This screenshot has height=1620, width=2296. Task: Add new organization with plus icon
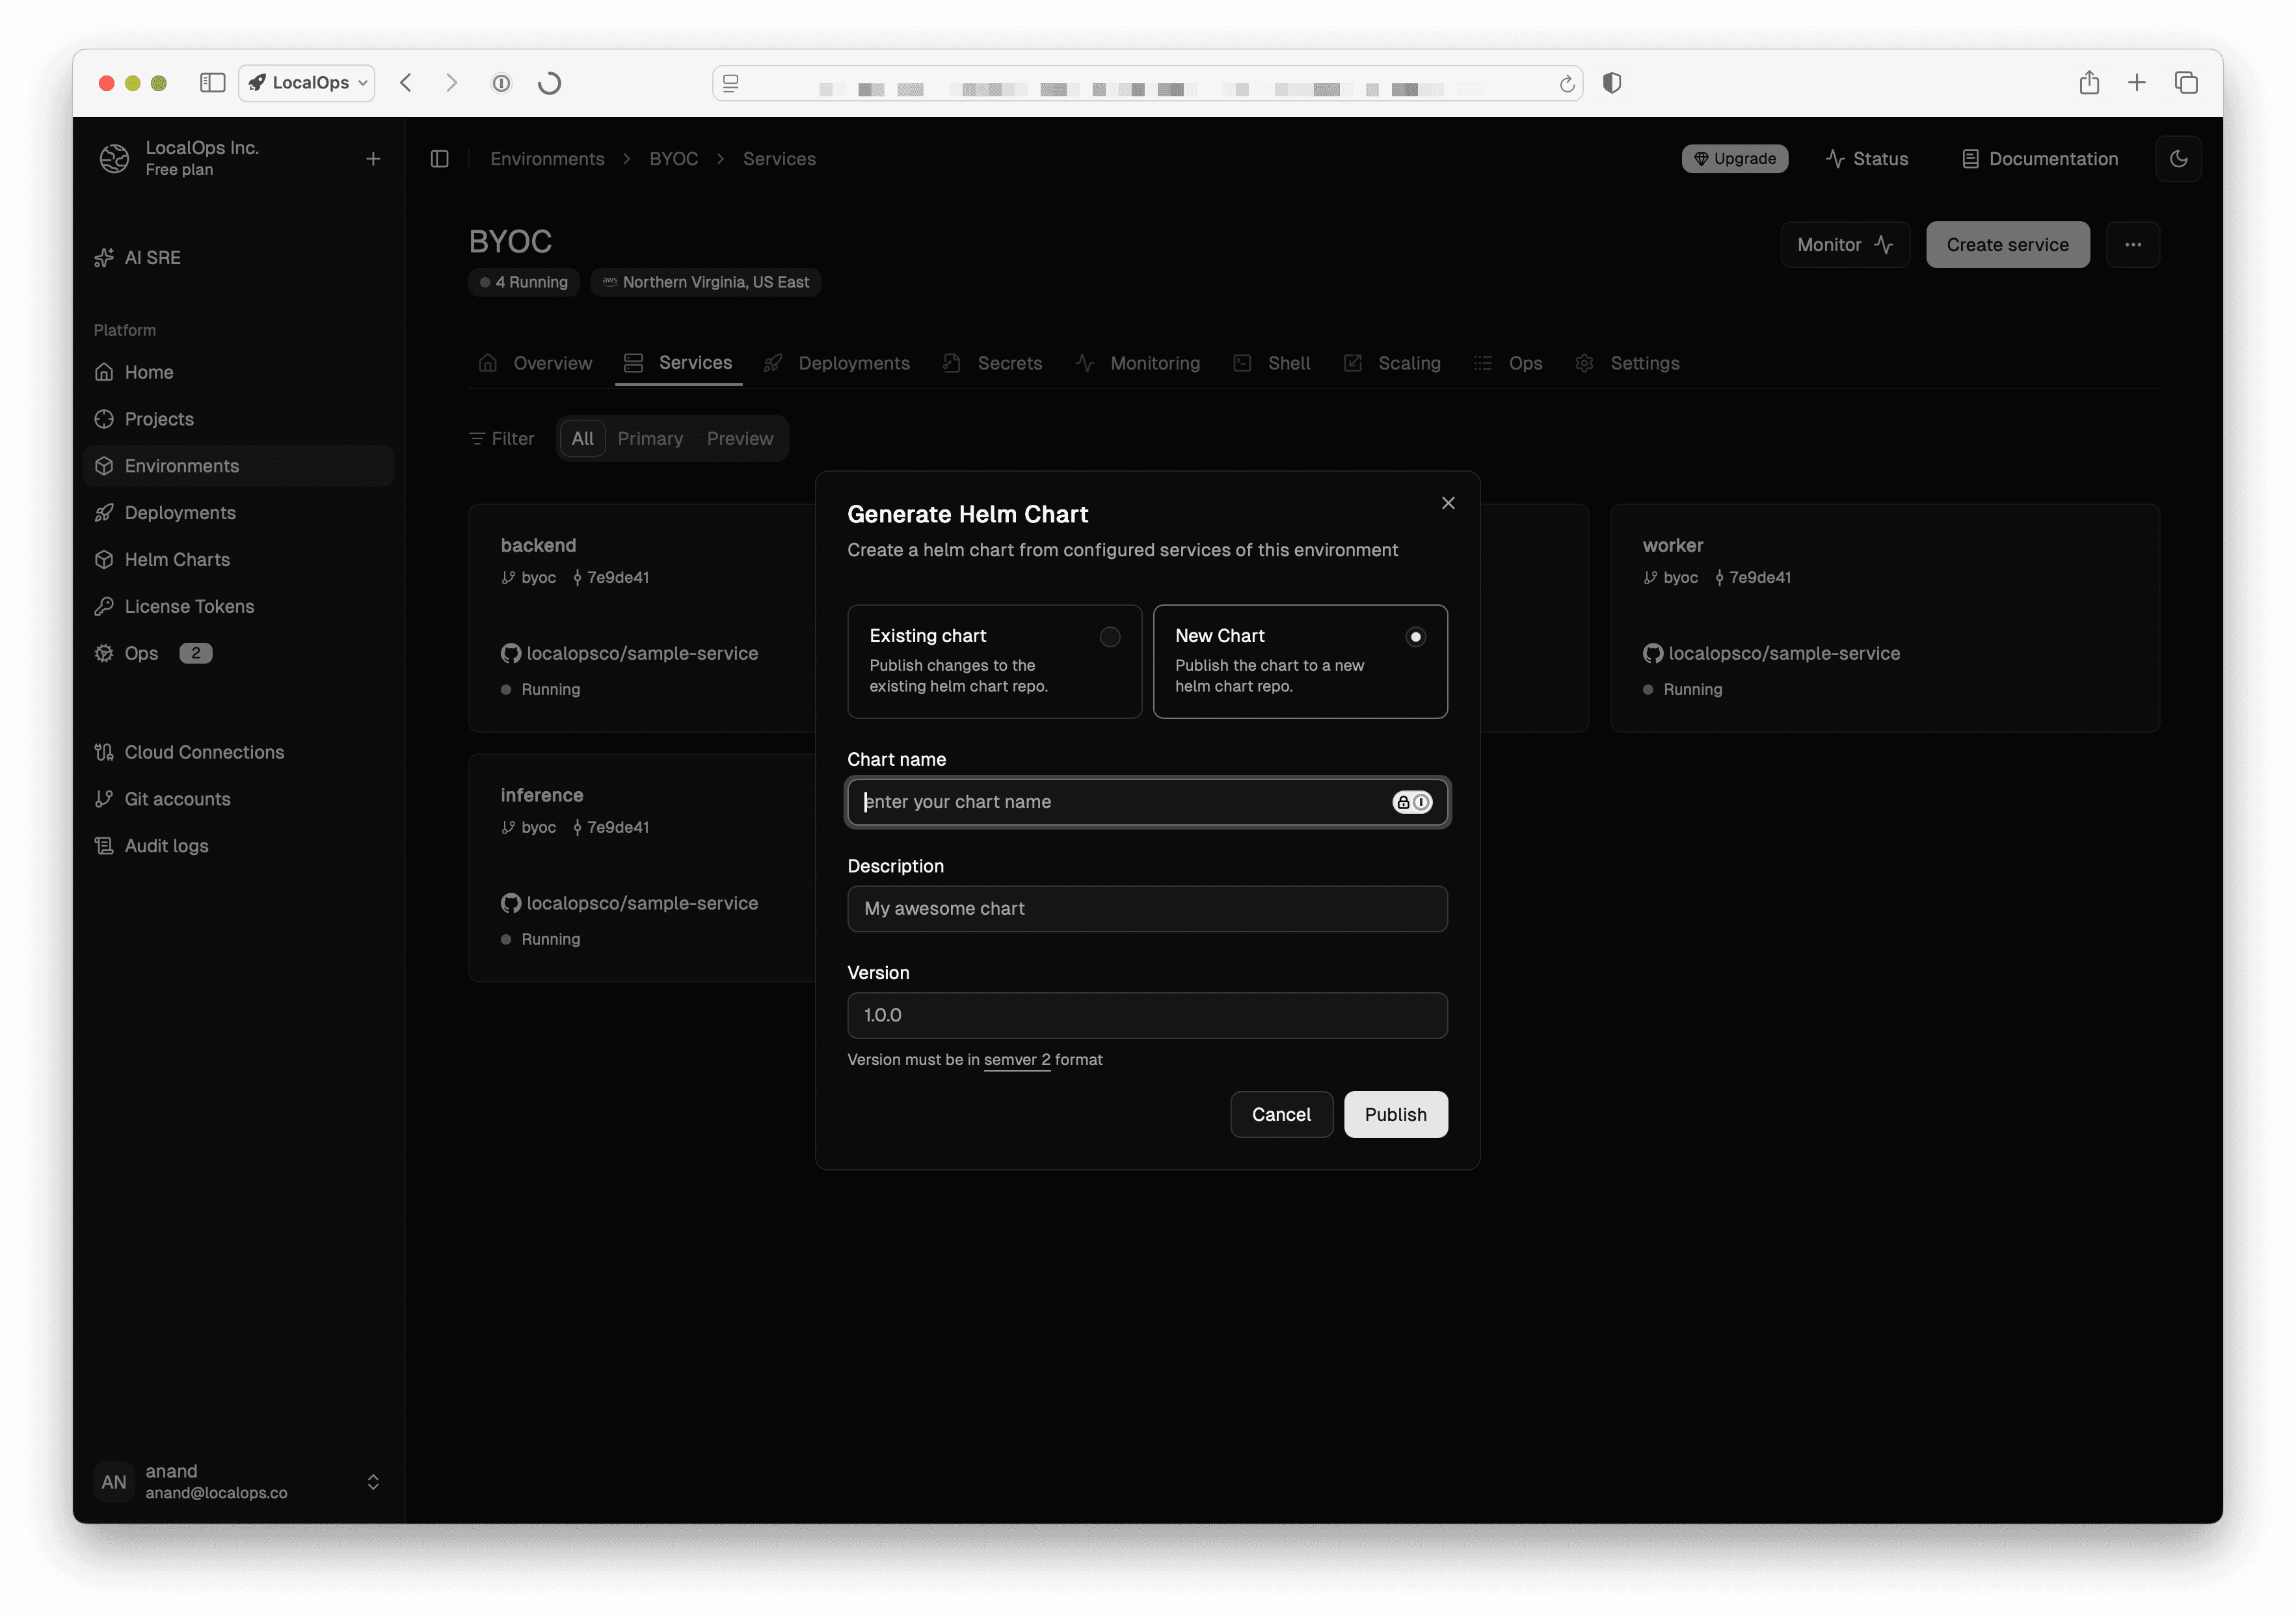click(x=373, y=159)
